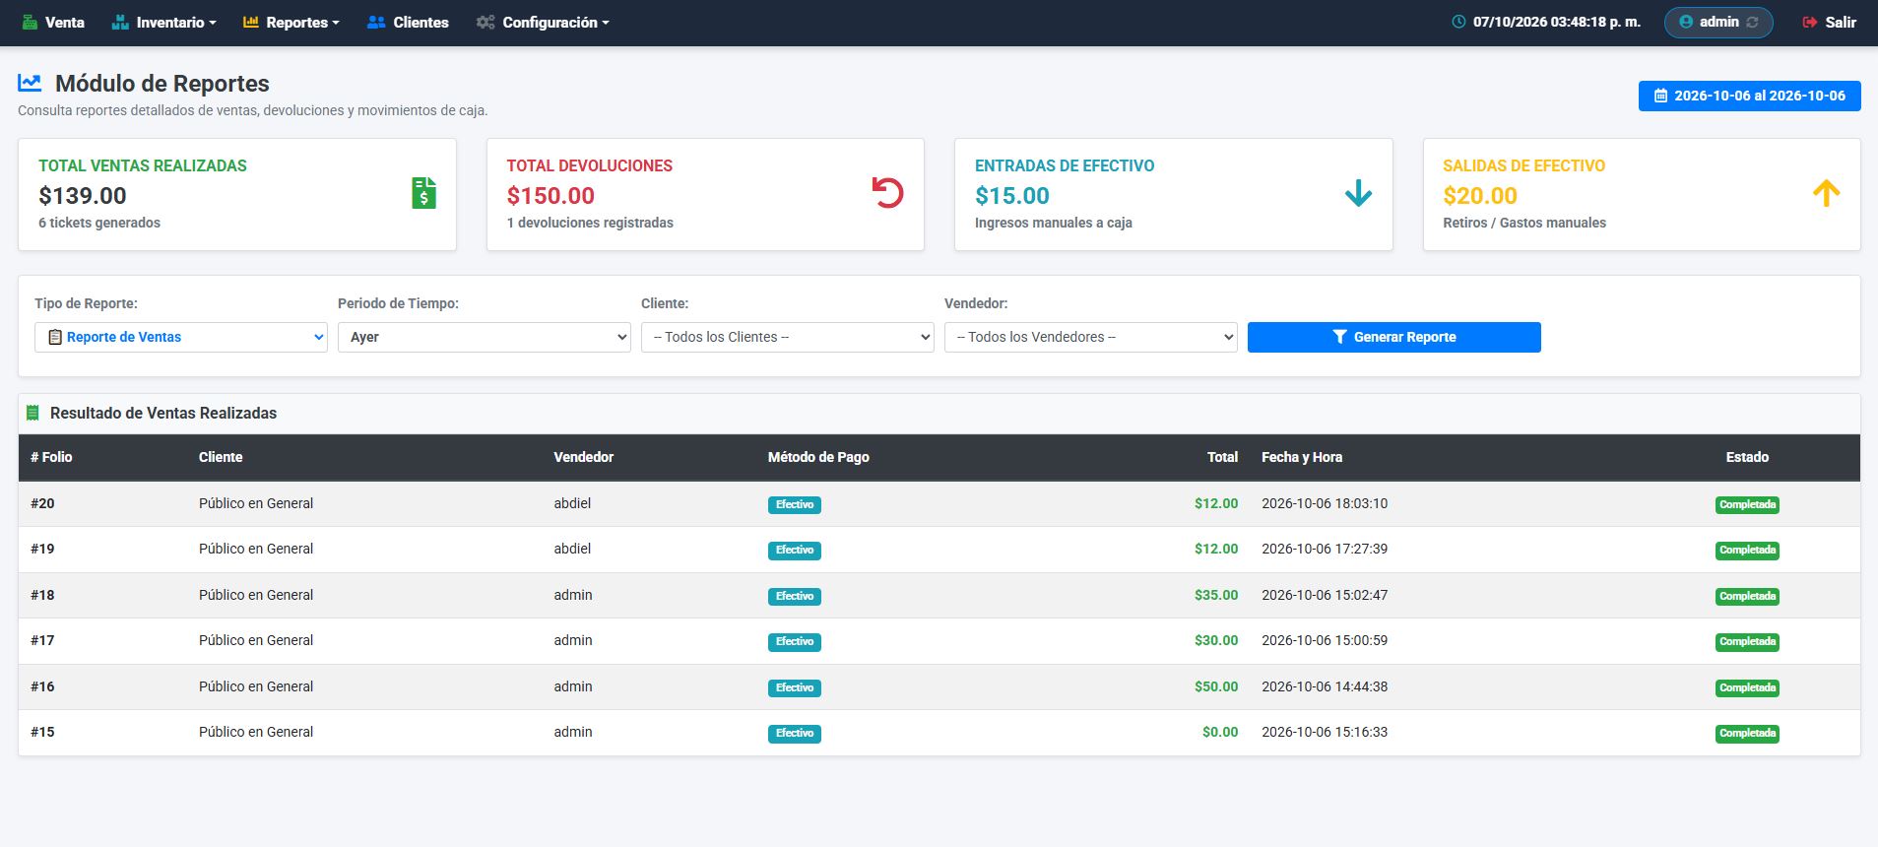This screenshot has height=847, width=1878.
Task: Click the date 2026-10-06 15:00:59
Action: point(1325,640)
